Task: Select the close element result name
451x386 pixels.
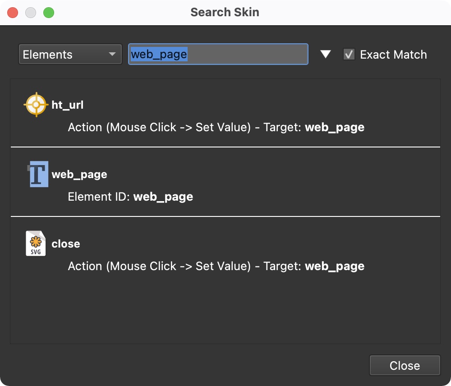Action: pos(66,244)
